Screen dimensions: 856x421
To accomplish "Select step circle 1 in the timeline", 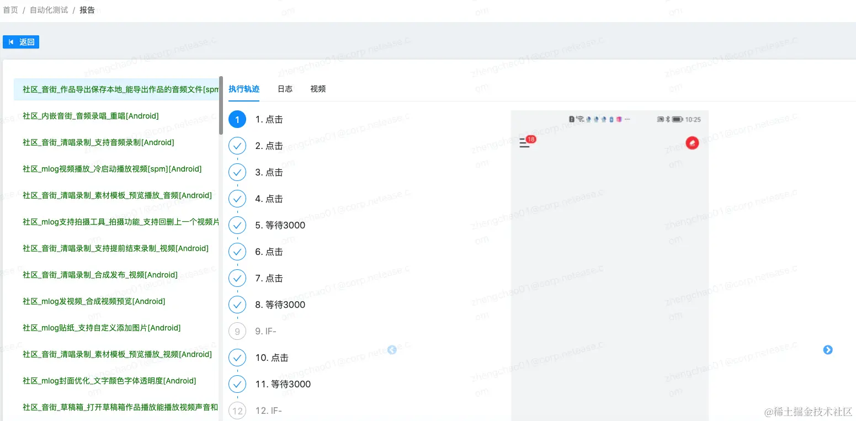I will pyautogui.click(x=237, y=119).
